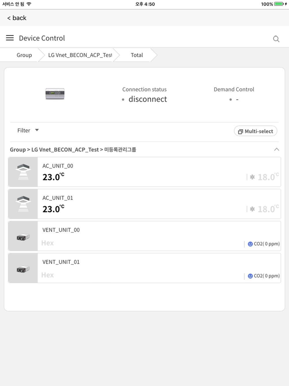289x386 pixels.
Task: Click the AC_UNIT_01 set temperature 18.0
Action: tap(268, 209)
